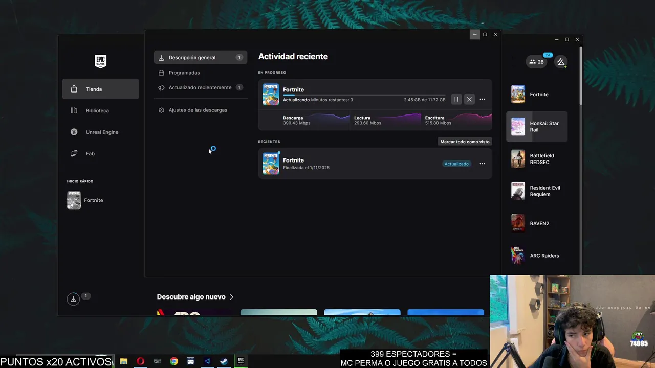
Task: Click the blue triangle taskbar app
Action: [207, 361]
